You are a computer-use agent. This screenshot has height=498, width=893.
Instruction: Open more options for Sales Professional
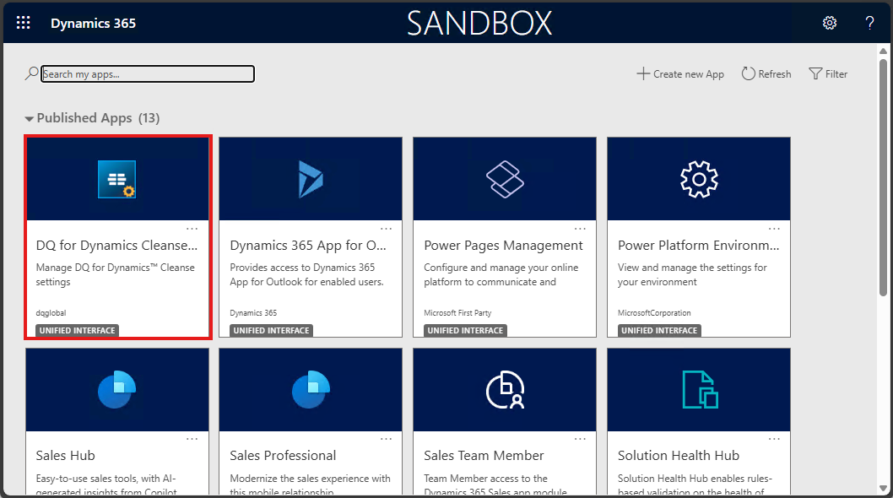(x=386, y=439)
